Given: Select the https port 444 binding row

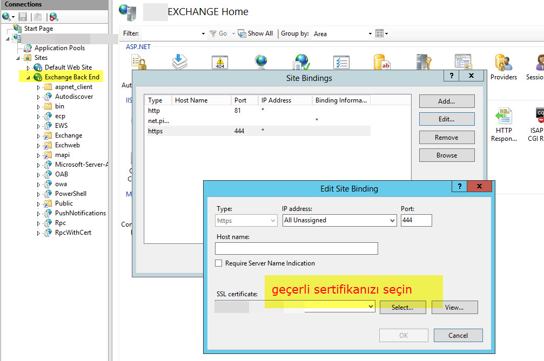Looking at the screenshot, I should tap(258, 131).
